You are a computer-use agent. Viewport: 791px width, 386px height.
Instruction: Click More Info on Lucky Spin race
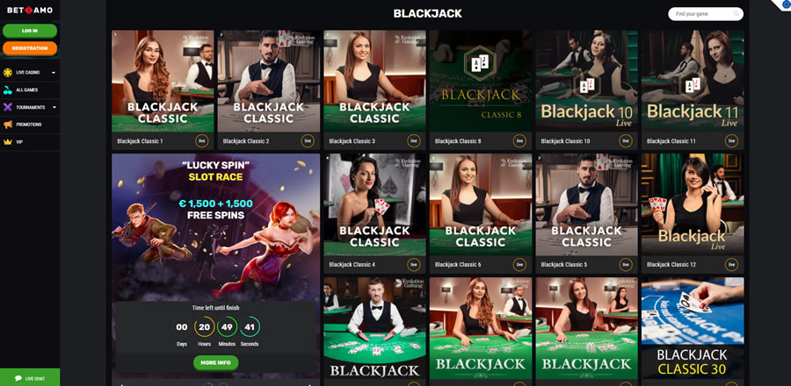(215, 362)
